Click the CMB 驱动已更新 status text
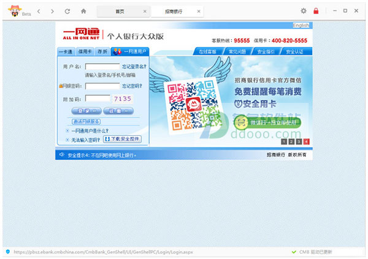Screen dimensions: 368x259 (x=316, y=252)
